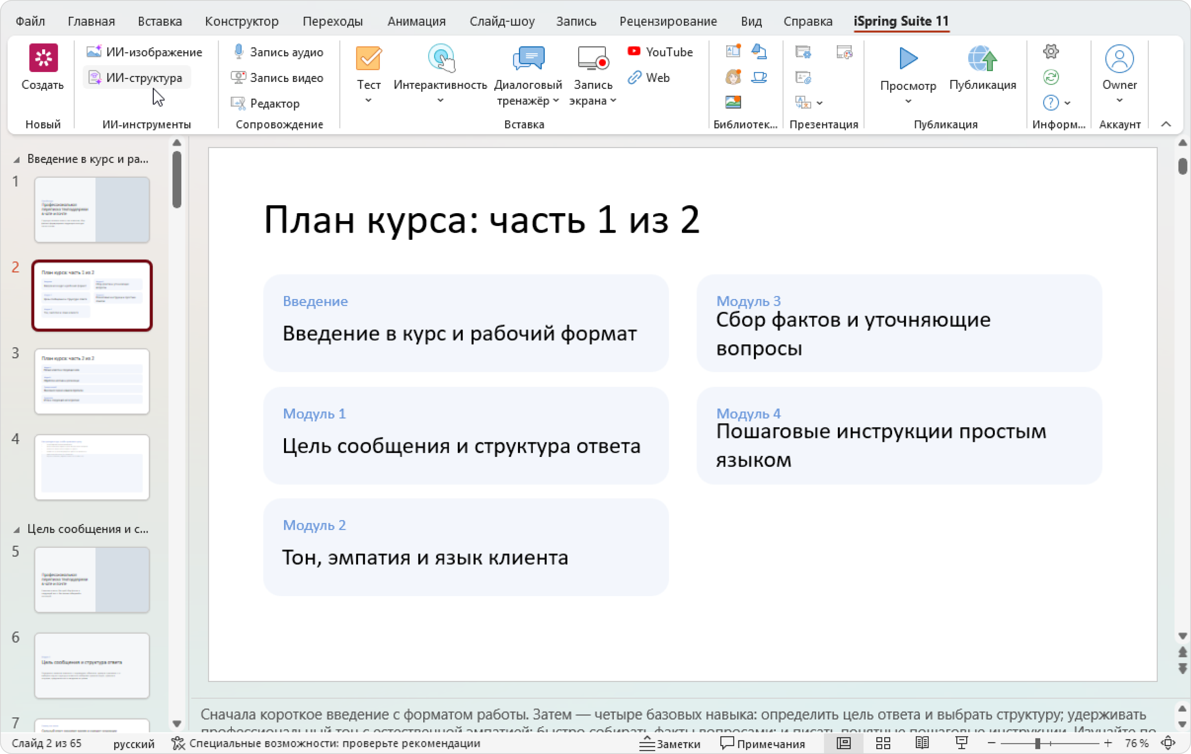This screenshot has width=1191, height=754.
Task: Open presentation resources icon with paperclip
Action: 803,77
